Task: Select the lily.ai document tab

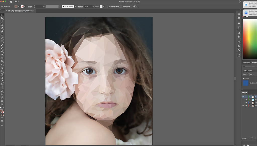Action: pos(21,11)
